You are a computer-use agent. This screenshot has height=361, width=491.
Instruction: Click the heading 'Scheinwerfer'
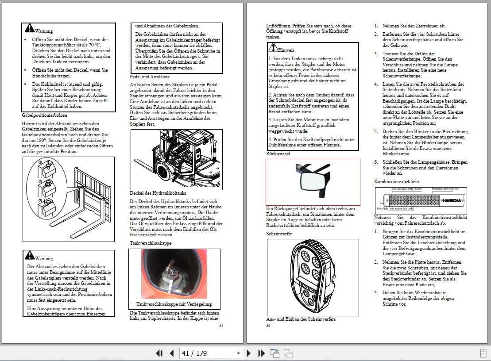tap(279, 234)
